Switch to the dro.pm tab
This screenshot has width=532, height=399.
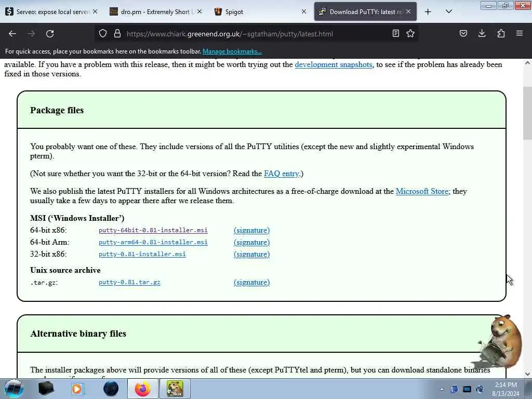click(156, 12)
